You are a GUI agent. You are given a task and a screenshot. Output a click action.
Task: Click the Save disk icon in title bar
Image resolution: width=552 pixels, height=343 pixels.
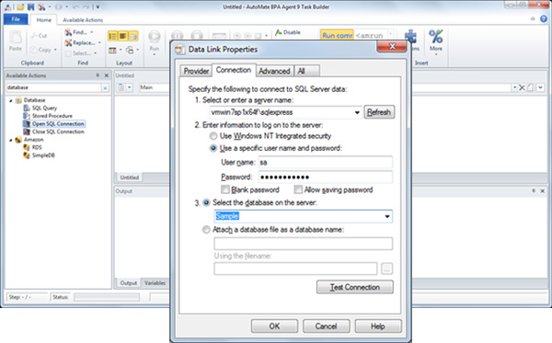click(31, 6)
